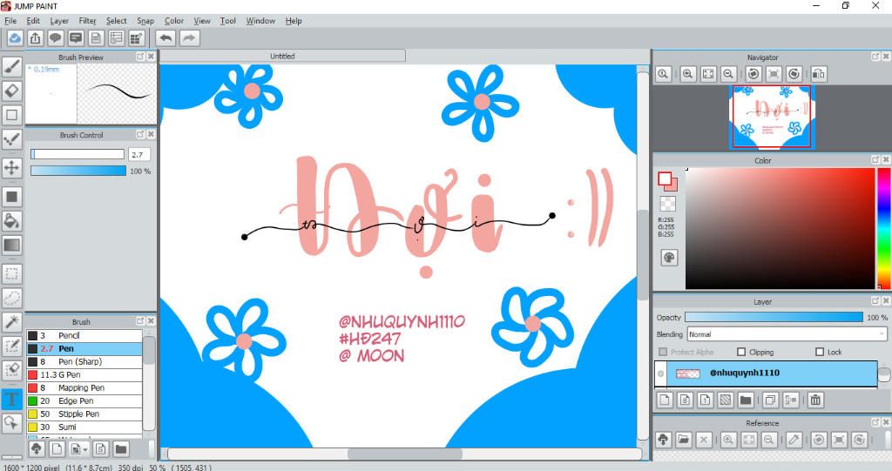892x471 pixels.
Task: Close the Color panel
Action: click(x=886, y=160)
